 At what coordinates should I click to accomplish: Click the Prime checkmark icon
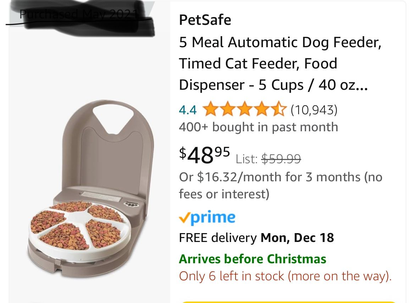click(x=184, y=216)
